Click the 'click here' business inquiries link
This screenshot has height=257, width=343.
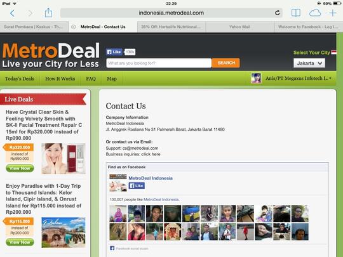tap(151, 154)
